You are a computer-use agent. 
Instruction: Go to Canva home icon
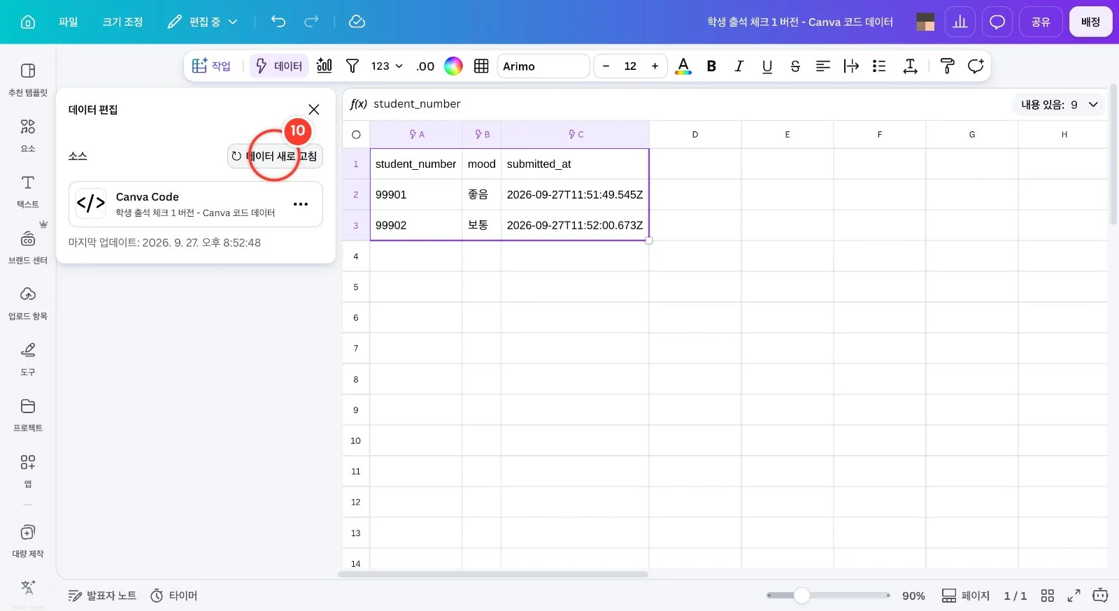click(28, 22)
